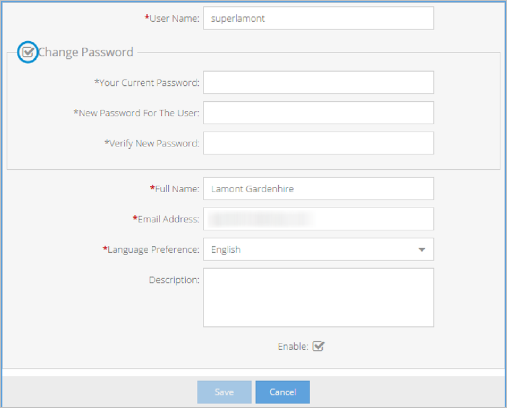This screenshot has width=507, height=408.
Task: Click the Language Preference label
Action: (153, 249)
